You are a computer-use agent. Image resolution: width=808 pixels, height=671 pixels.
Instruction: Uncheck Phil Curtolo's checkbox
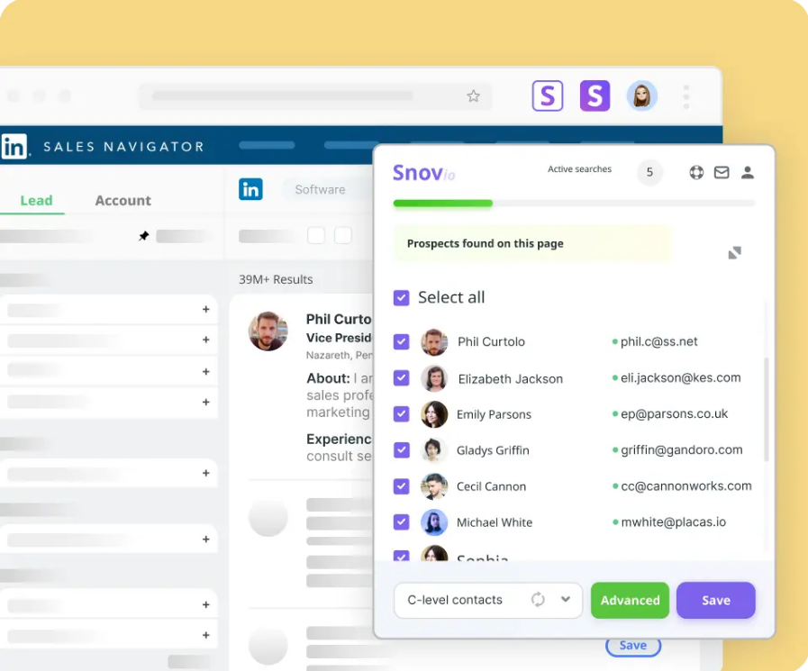coord(401,341)
